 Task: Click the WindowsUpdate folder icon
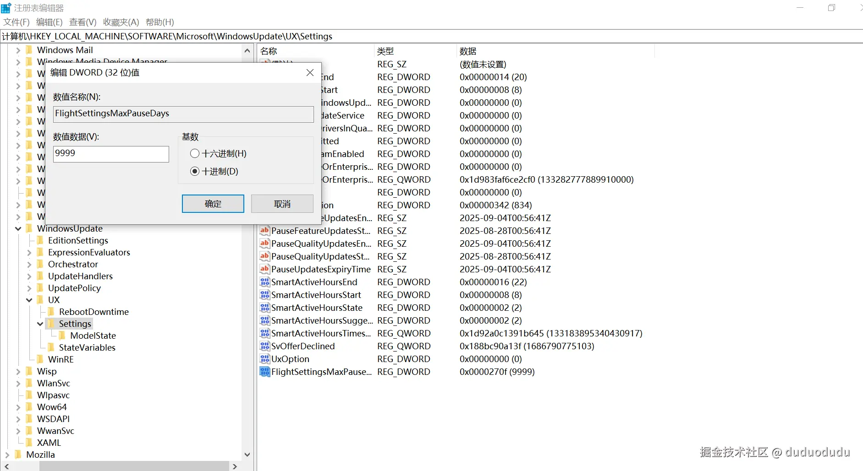pos(29,228)
